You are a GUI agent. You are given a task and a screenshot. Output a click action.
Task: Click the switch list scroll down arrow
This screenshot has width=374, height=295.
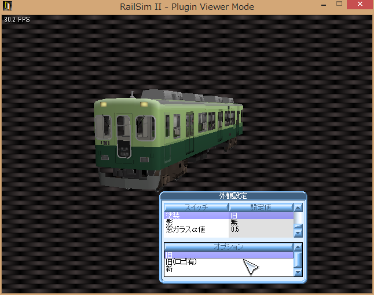[298, 232]
